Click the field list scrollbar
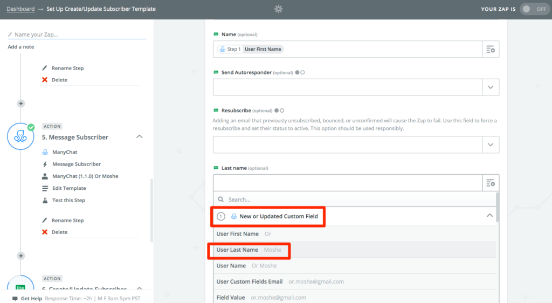 click(x=498, y=207)
